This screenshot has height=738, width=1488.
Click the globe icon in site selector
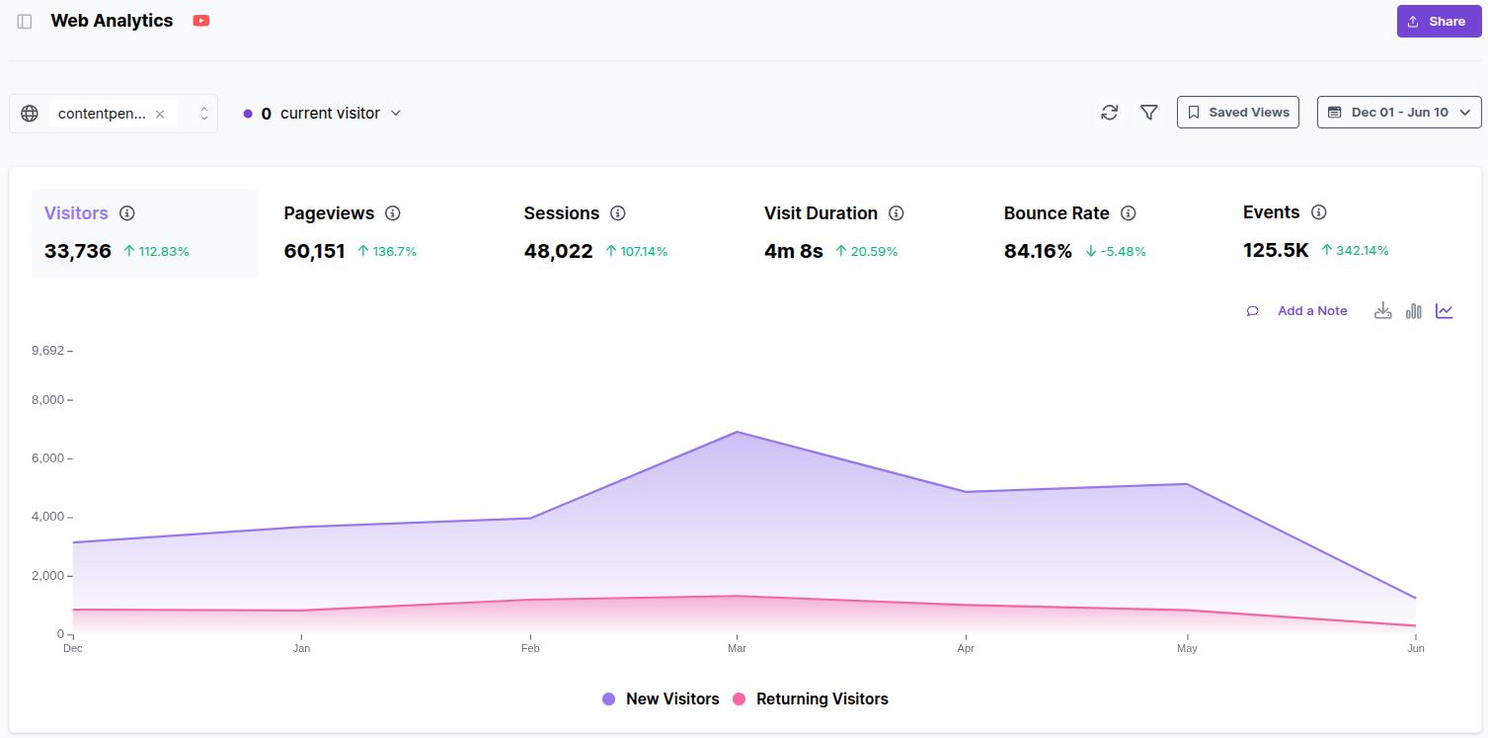click(x=30, y=114)
